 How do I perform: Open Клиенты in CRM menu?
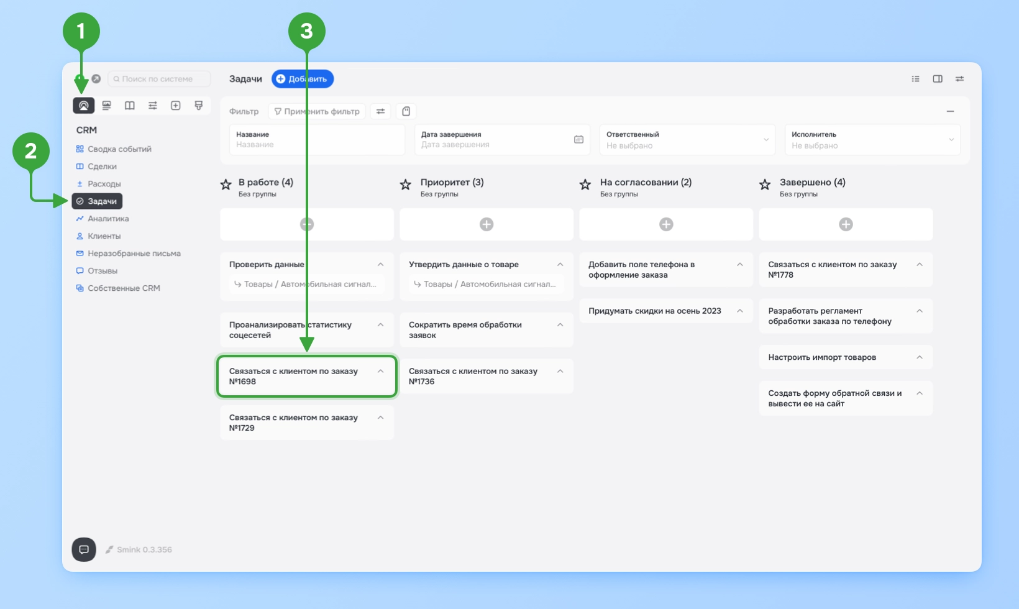[98, 236]
